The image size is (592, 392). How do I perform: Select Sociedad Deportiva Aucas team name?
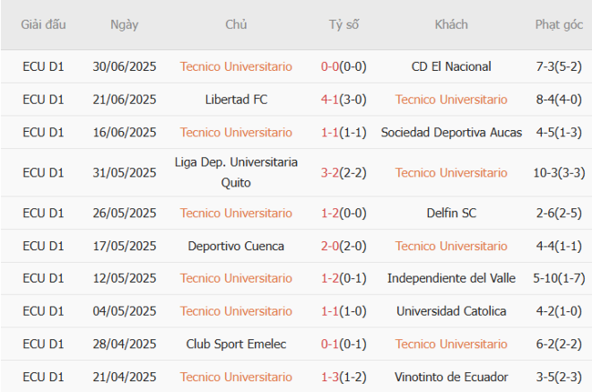tap(452, 133)
